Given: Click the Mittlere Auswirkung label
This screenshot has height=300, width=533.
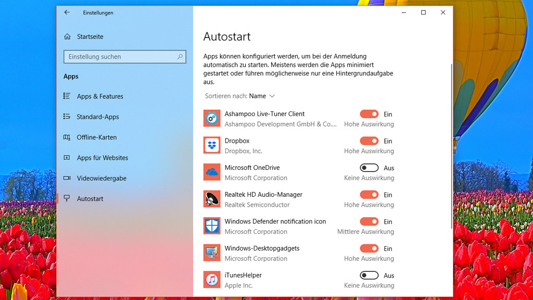Looking at the screenshot, I should (x=366, y=232).
